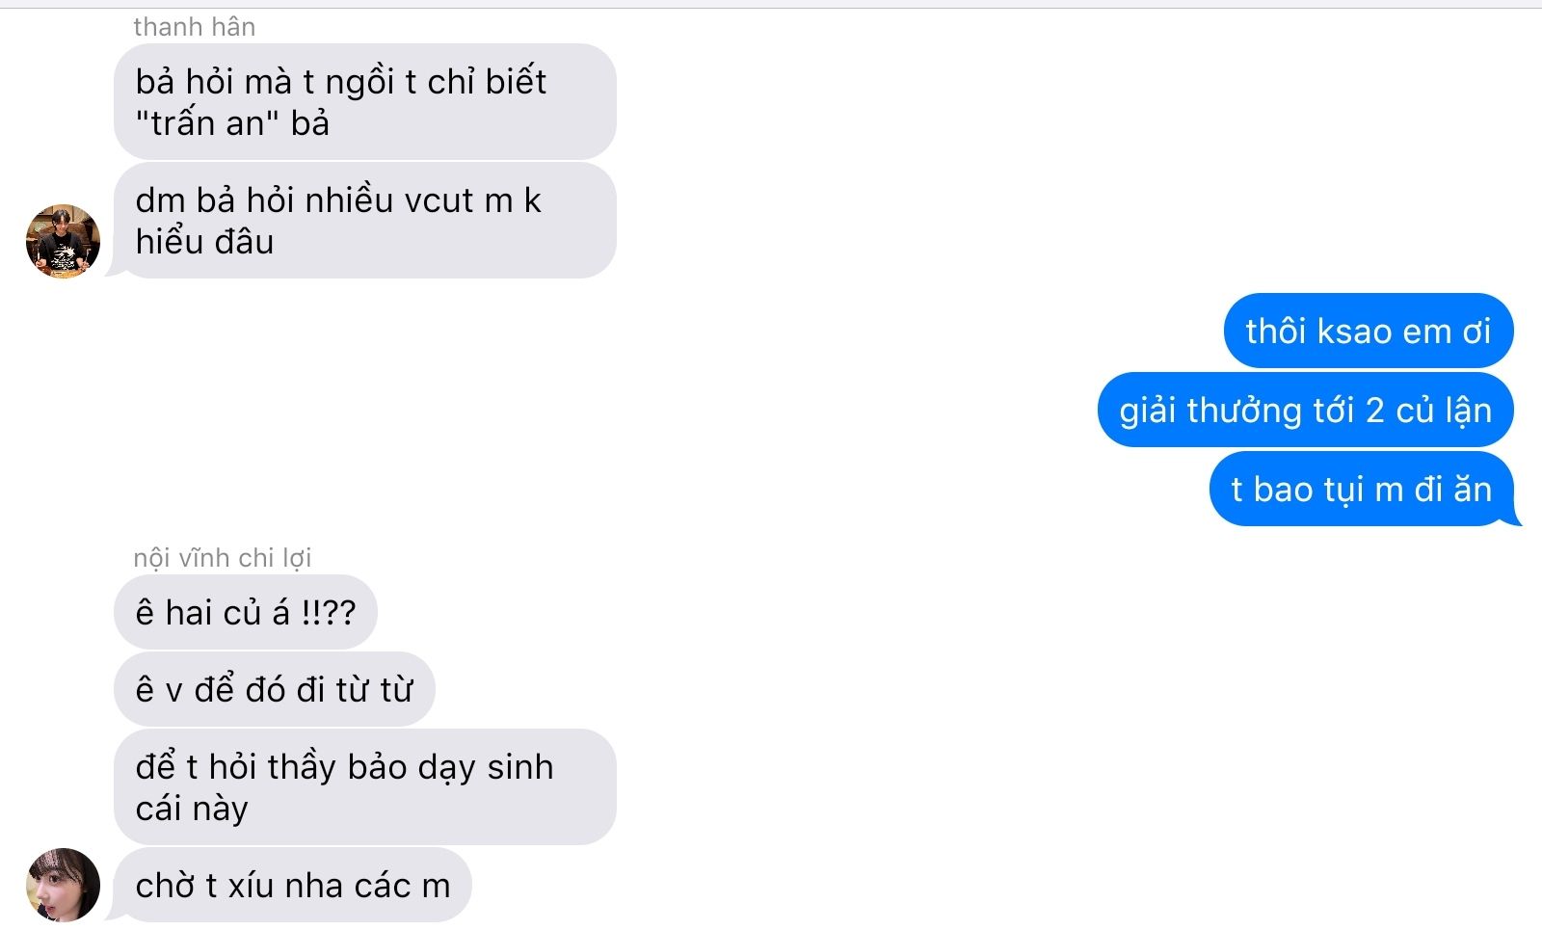Open nội vĩnh chi lợi's avatar photo
Viewport: 1542px width, 930px height.
tap(63, 885)
